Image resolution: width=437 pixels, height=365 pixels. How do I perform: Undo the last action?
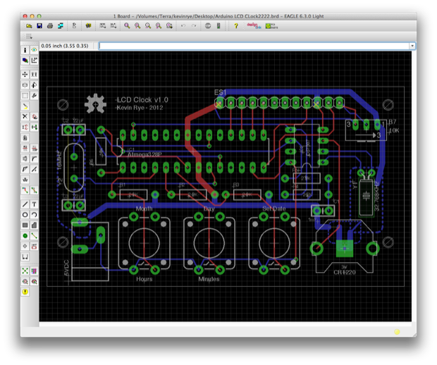tap(183, 26)
